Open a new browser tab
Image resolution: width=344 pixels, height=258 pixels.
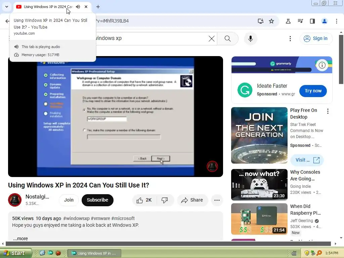click(98, 7)
